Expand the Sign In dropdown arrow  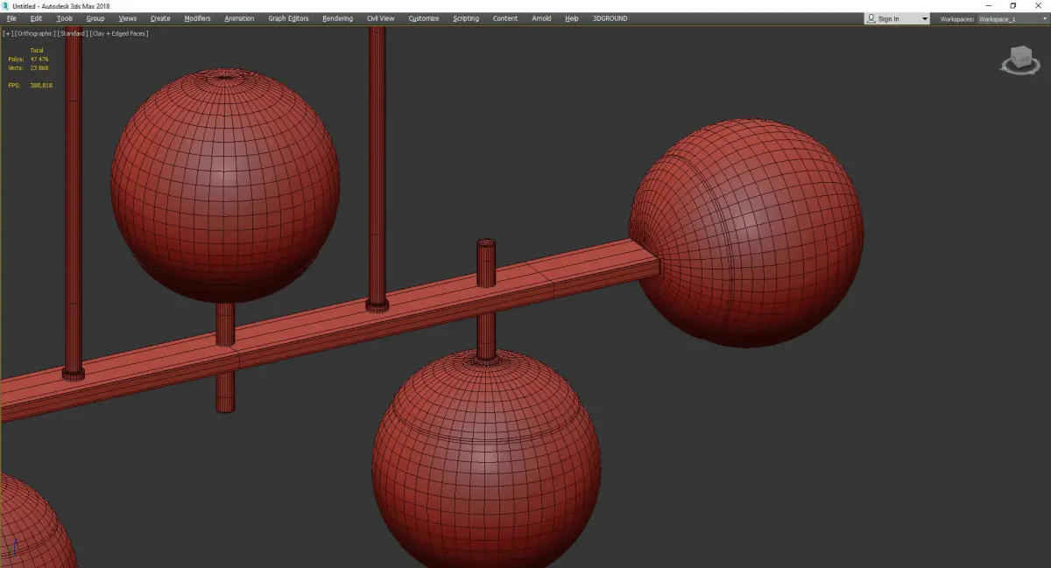[924, 18]
